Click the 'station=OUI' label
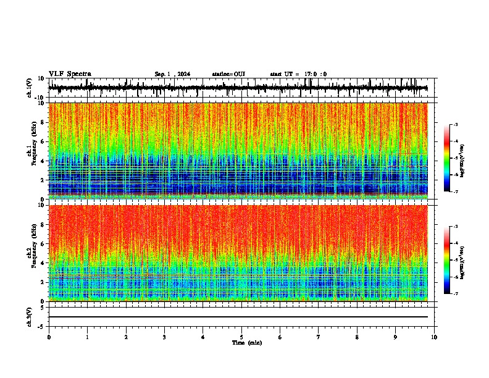This screenshot has height=378, width=489. pyautogui.click(x=228, y=74)
